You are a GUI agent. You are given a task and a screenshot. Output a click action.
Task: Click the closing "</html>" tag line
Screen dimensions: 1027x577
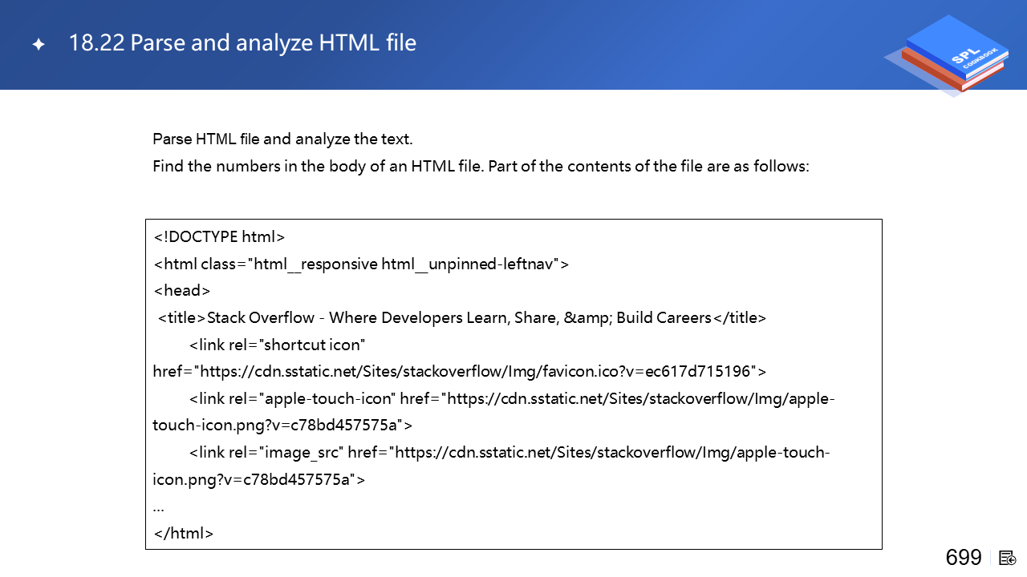(x=183, y=534)
